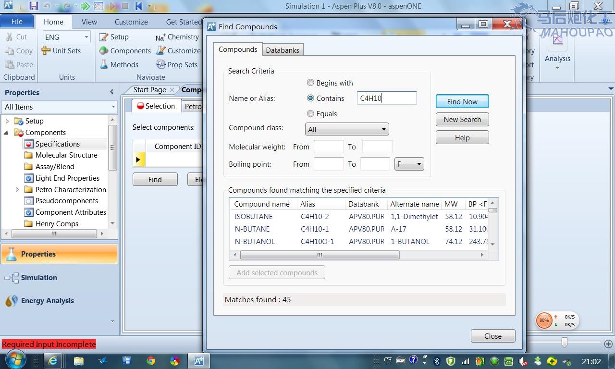Open Prop Sets in the ribbon
Viewport: 615px width, 369px height.
coord(177,64)
